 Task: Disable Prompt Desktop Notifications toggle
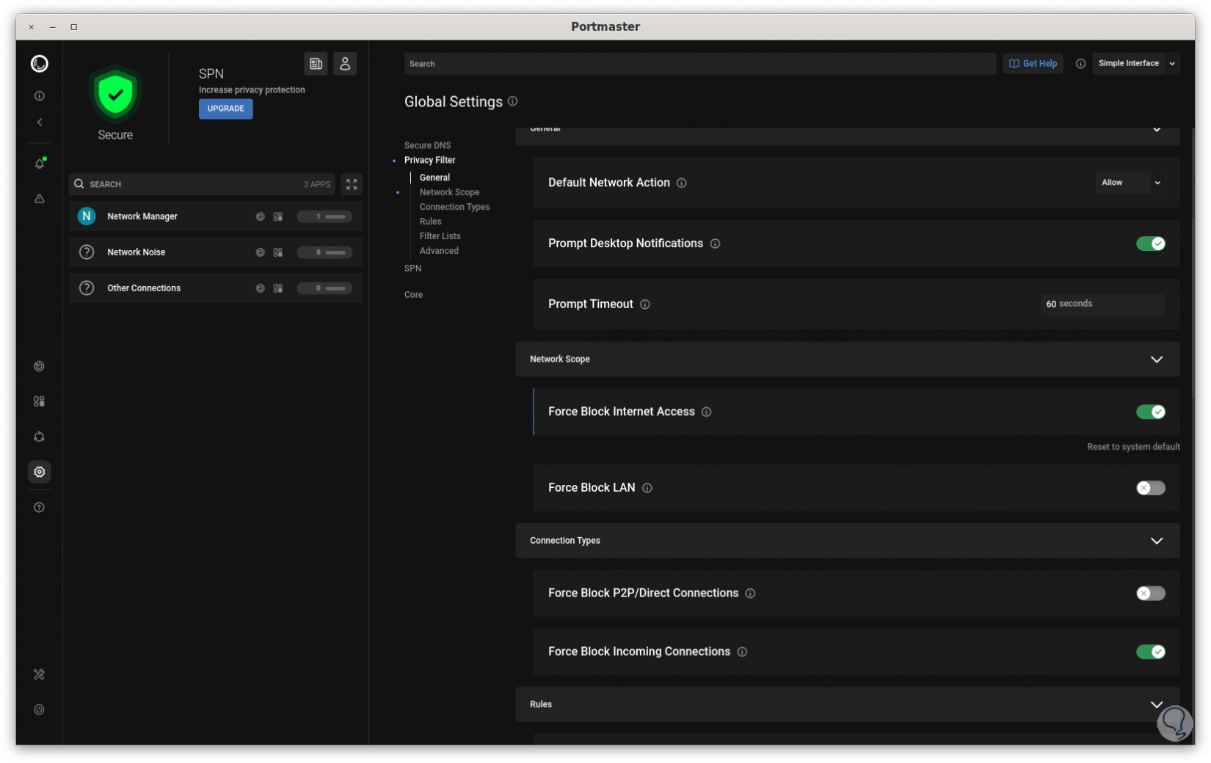click(x=1151, y=244)
